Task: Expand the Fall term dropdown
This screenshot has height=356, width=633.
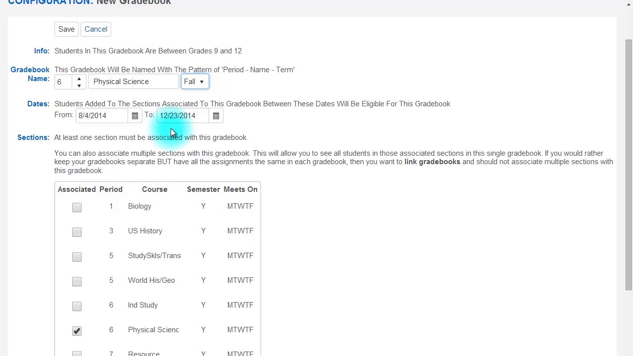Action: pyautogui.click(x=194, y=82)
